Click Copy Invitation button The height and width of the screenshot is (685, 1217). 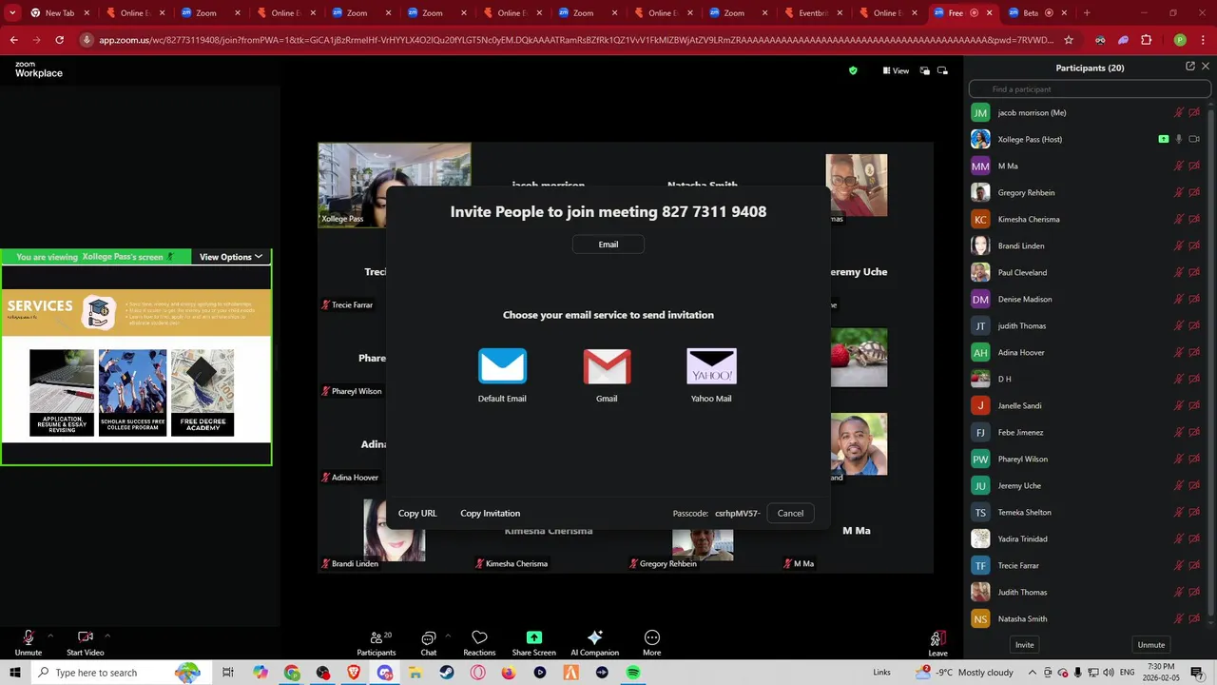point(490,513)
